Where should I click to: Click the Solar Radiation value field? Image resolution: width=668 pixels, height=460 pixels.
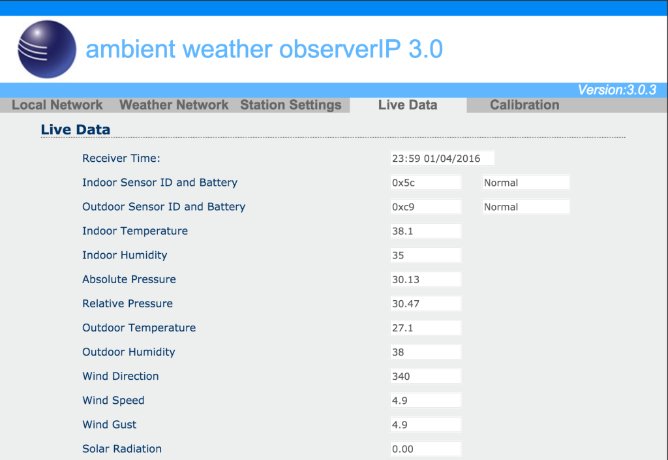tap(425, 449)
